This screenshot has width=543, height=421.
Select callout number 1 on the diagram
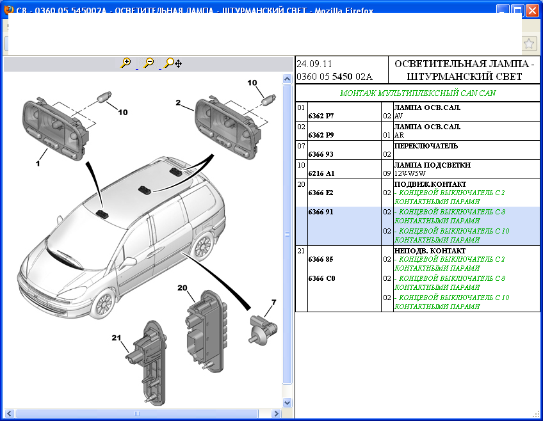click(x=38, y=164)
